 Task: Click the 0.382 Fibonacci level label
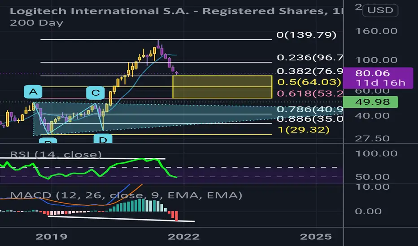310,71
